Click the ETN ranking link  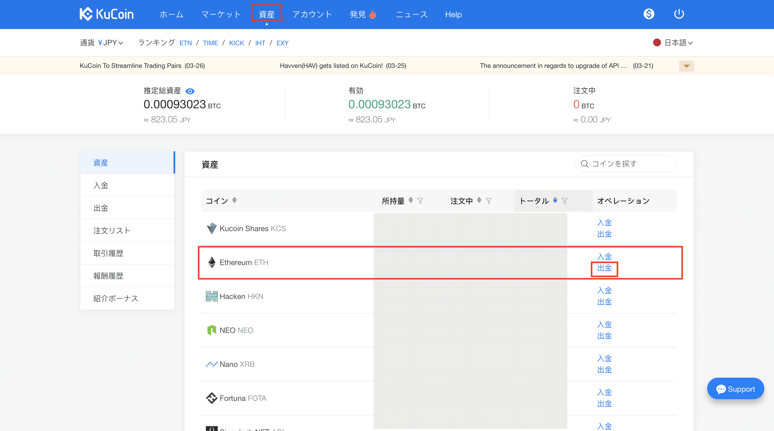point(185,43)
